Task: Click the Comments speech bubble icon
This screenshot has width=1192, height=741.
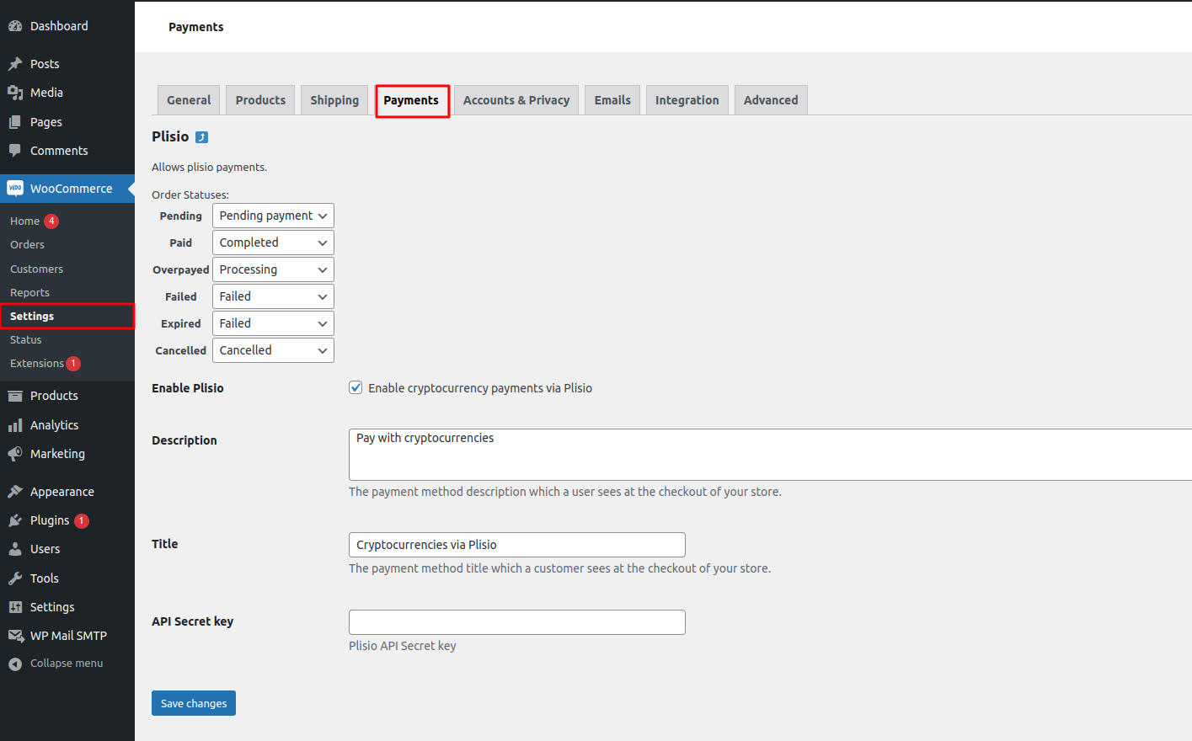Action: click(15, 151)
